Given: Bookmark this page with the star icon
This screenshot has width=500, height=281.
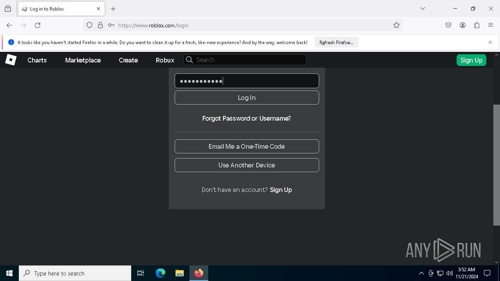Looking at the screenshot, I should pyautogui.click(x=396, y=25).
